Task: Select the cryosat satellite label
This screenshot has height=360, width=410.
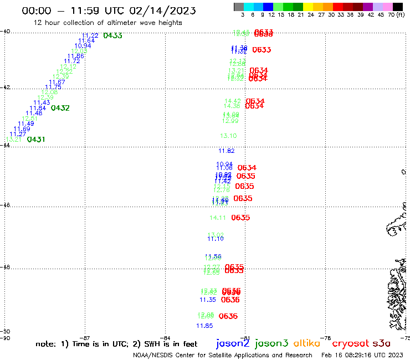Action: pyautogui.click(x=351, y=343)
